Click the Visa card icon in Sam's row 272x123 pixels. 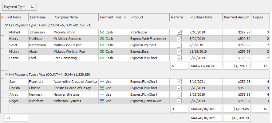(102, 82)
